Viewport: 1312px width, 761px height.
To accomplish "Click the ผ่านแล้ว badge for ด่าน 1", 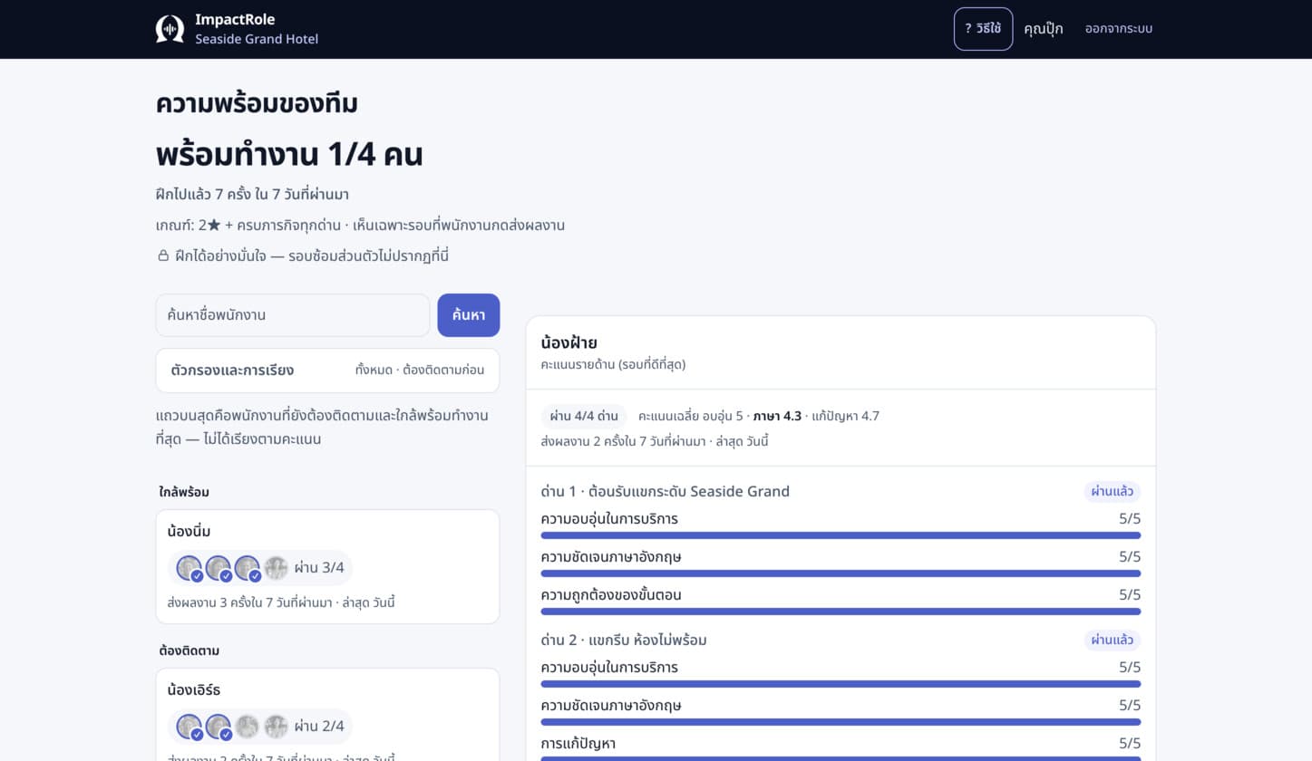I will coord(1113,492).
